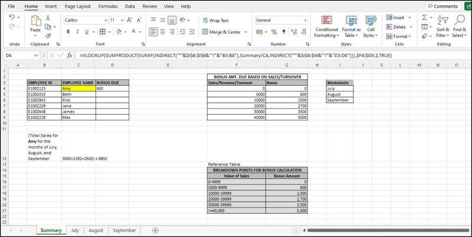Add a new sheet with plus icon
Screen dimensions: 472x237
(x=156, y=230)
